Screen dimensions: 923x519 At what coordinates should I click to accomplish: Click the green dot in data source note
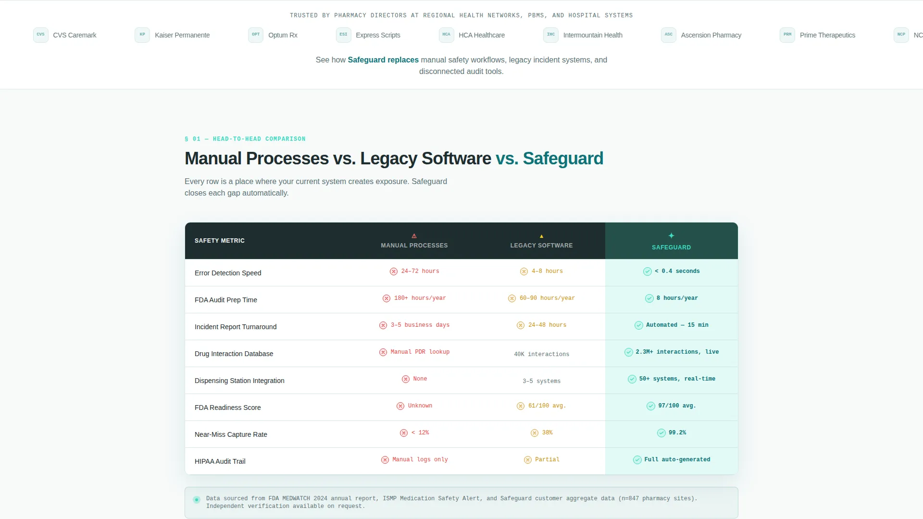pos(197,500)
